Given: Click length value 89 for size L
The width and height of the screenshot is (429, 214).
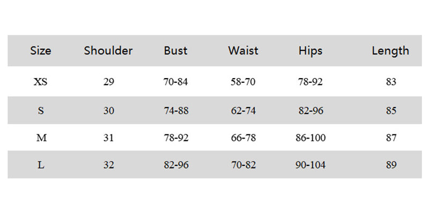Looking at the screenshot, I should pos(391,165).
